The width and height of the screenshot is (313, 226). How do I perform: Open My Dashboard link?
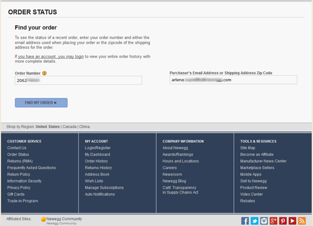tap(97, 155)
